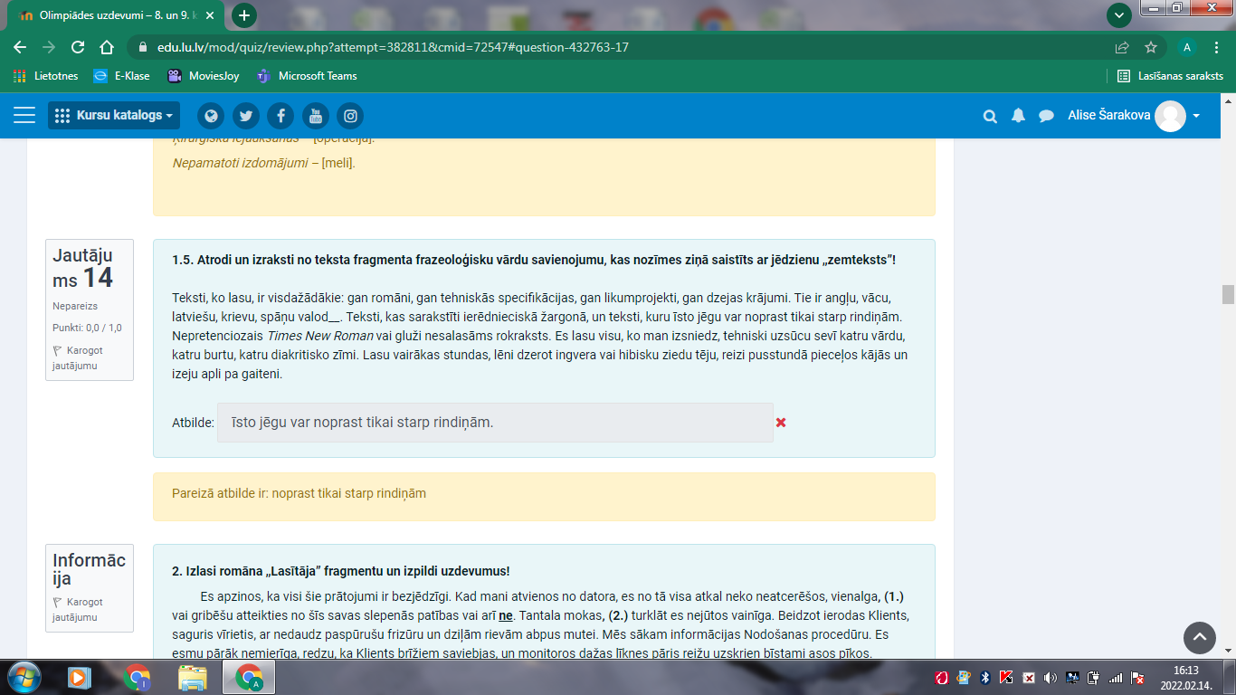Image resolution: width=1236 pixels, height=695 pixels.
Task: Open volume control in system tray
Action: pyautogui.click(x=1051, y=678)
